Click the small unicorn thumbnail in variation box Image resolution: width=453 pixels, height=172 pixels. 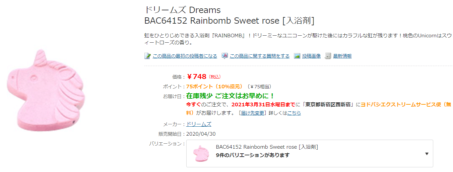point(201,154)
